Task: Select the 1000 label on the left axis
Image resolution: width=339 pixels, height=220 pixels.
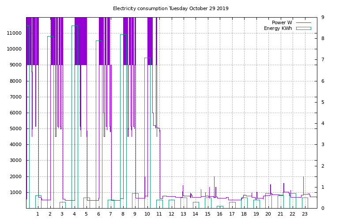Action: 15,192
